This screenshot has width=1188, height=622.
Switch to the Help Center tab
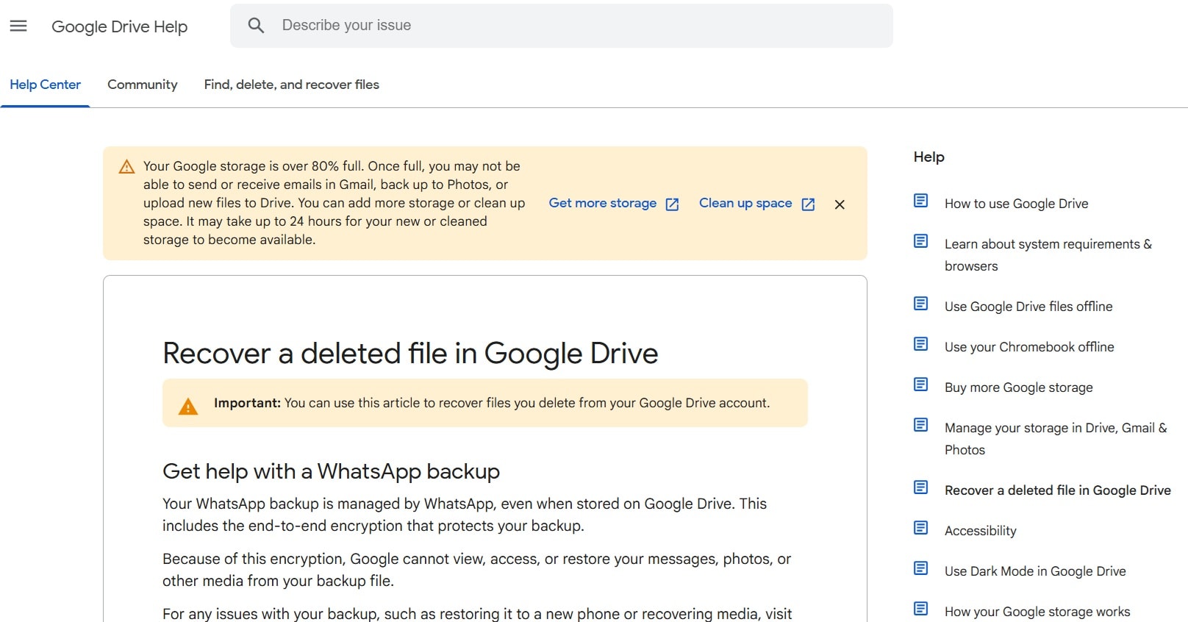pos(45,85)
